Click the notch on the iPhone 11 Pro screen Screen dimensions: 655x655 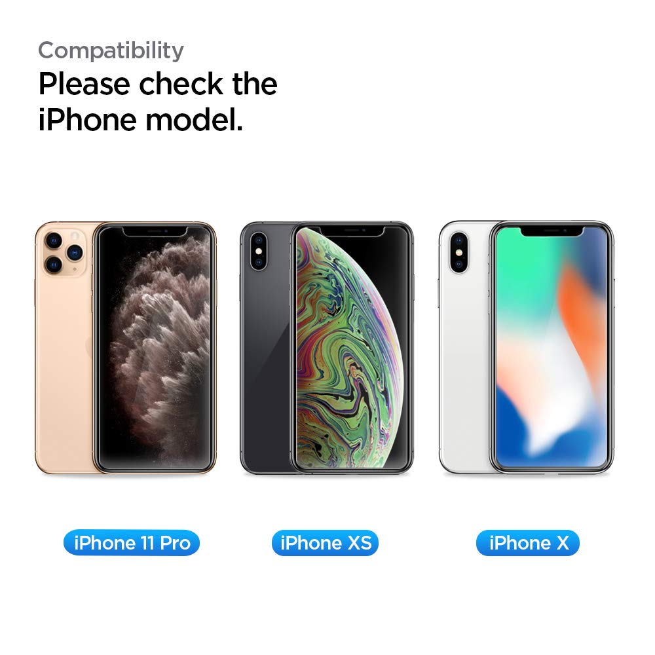155,232
